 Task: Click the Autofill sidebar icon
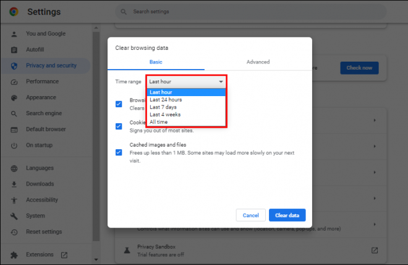(x=14, y=49)
